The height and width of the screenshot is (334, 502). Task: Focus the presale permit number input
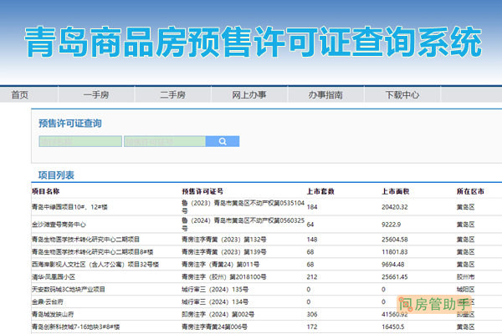coord(165,141)
